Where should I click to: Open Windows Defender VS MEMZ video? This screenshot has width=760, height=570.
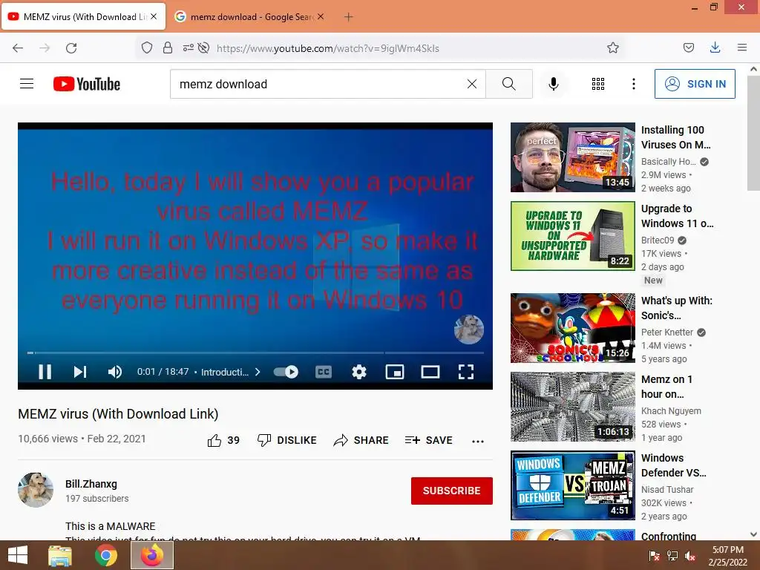click(573, 485)
